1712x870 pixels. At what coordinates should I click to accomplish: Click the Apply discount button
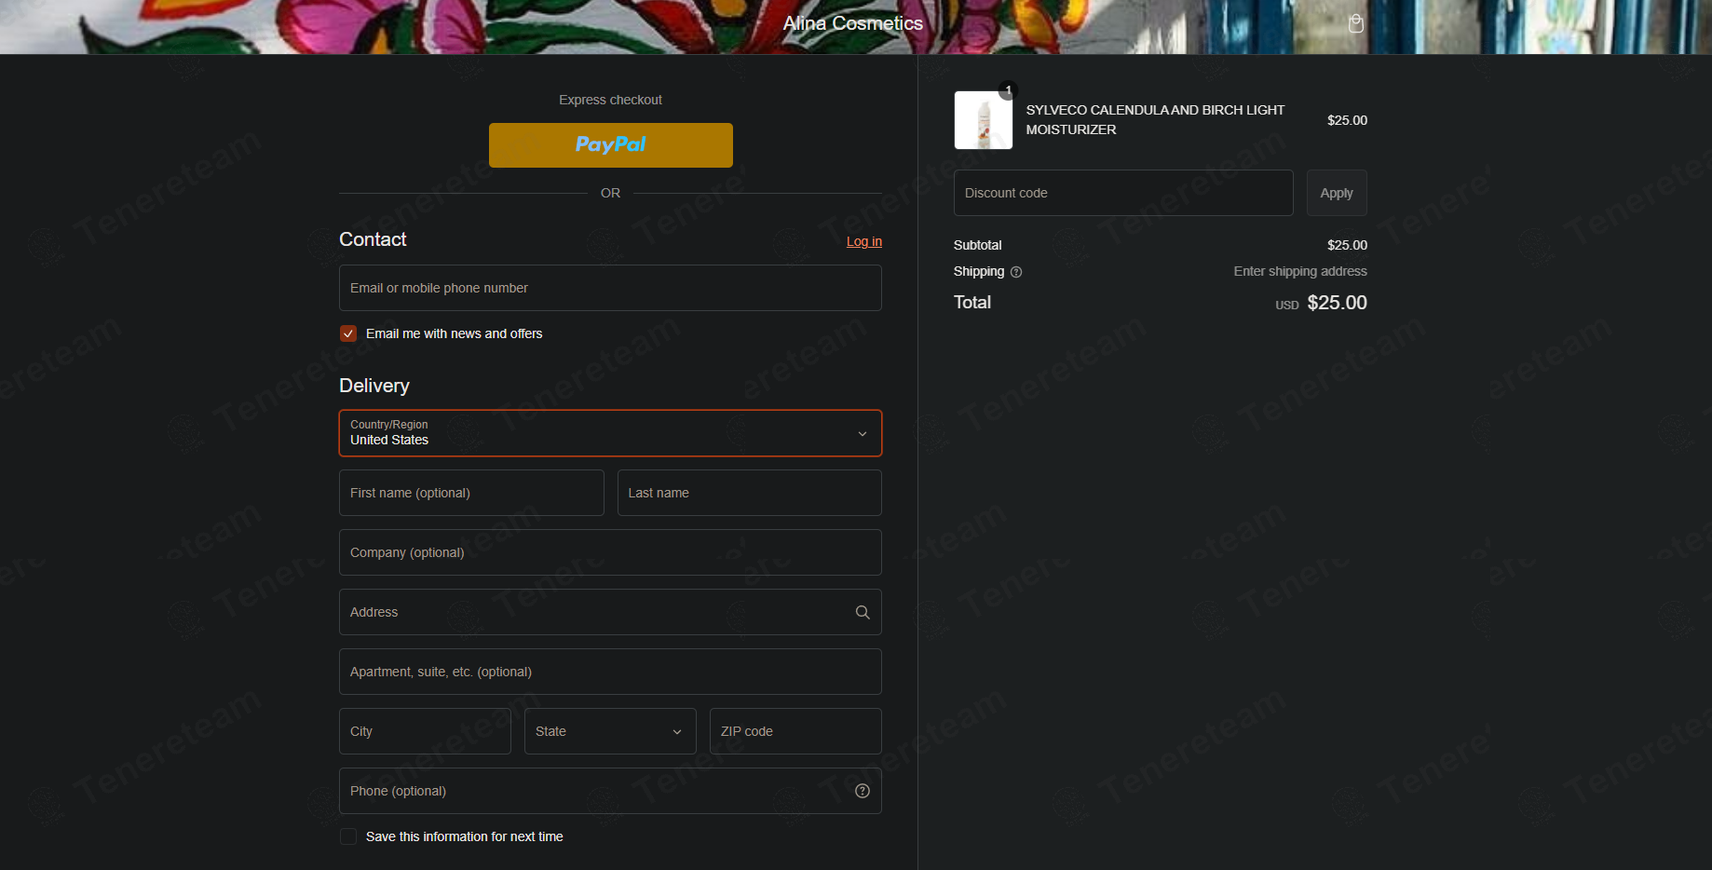(1336, 193)
